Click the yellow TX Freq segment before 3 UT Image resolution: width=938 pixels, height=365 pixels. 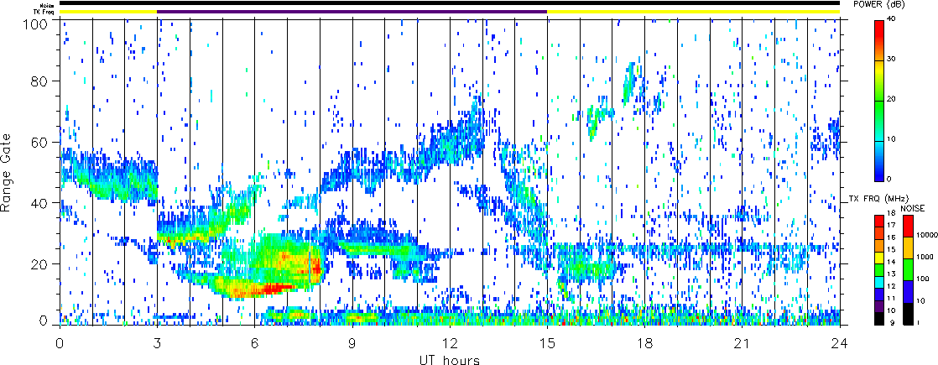click(x=108, y=12)
